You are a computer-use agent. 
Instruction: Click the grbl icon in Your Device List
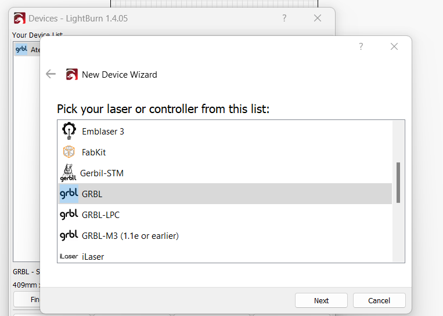click(21, 49)
